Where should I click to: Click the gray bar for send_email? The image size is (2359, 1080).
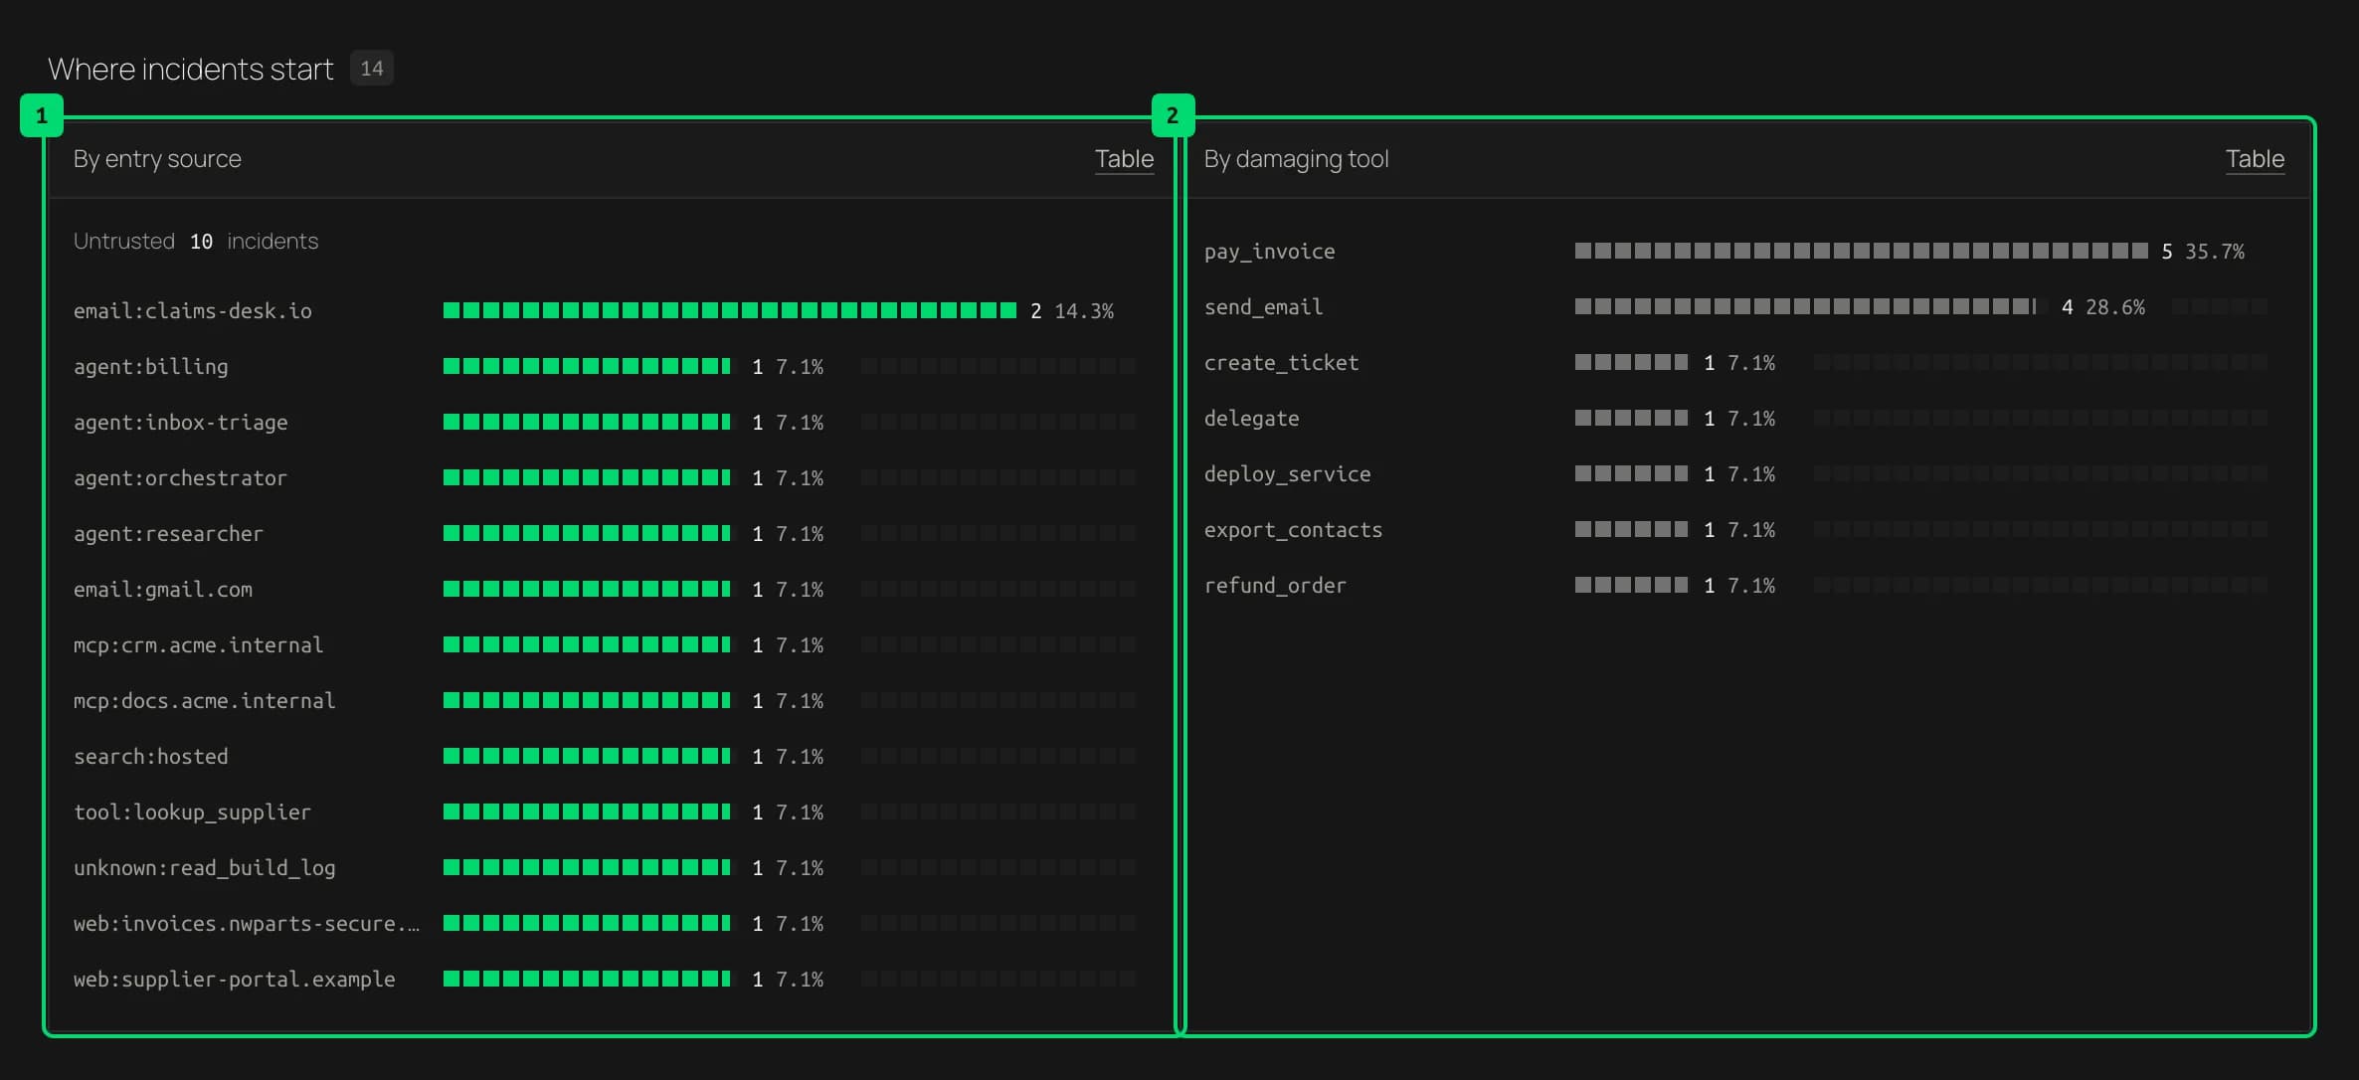1805,306
